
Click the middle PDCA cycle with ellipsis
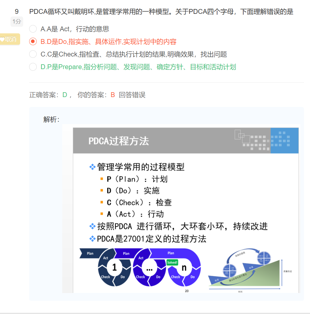149,268
